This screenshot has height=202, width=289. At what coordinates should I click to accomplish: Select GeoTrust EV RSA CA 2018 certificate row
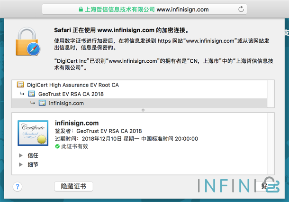tap(139, 94)
